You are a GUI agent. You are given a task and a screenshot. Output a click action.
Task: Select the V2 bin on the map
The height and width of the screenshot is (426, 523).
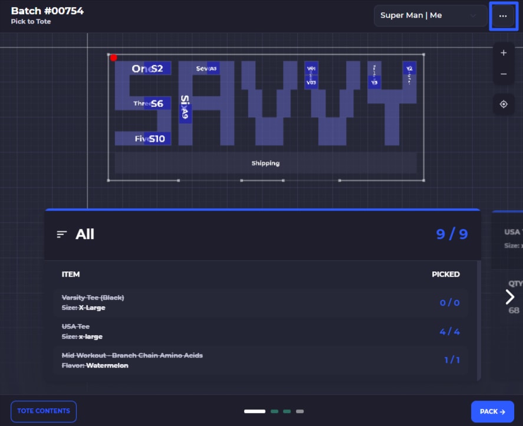409,68
